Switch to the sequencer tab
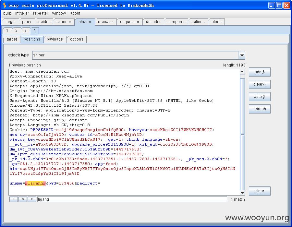Image resolution: width=292 pixels, height=227 pixels. click(x=129, y=22)
